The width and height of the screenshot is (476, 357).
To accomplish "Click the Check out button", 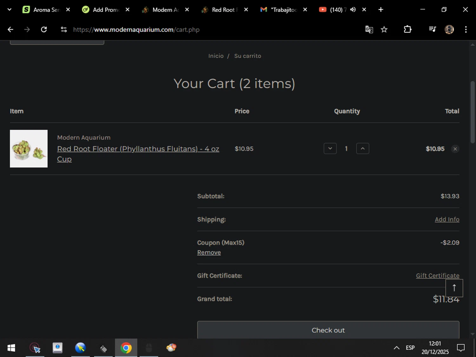I will click(328, 330).
